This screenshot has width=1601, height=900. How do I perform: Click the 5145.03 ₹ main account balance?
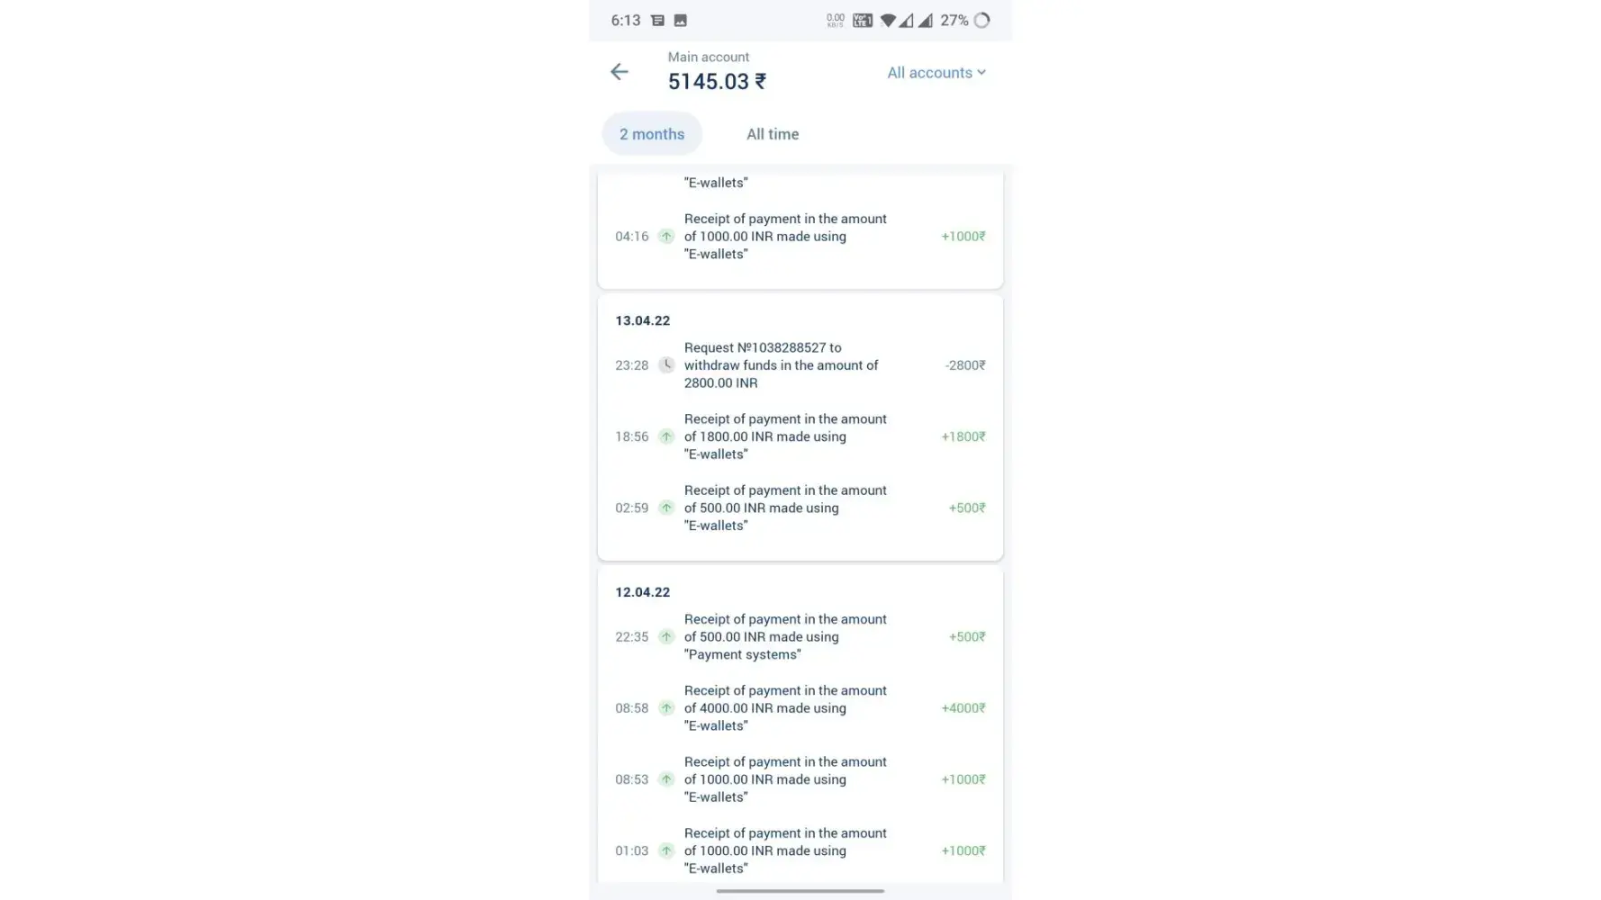[717, 82]
